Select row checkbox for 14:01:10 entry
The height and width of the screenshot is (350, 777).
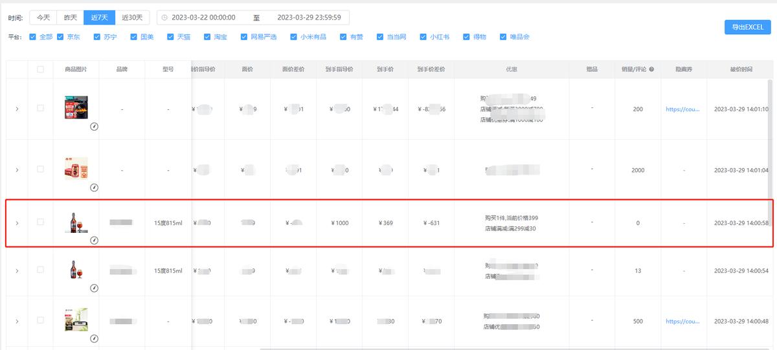pyautogui.click(x=41, y=108)
